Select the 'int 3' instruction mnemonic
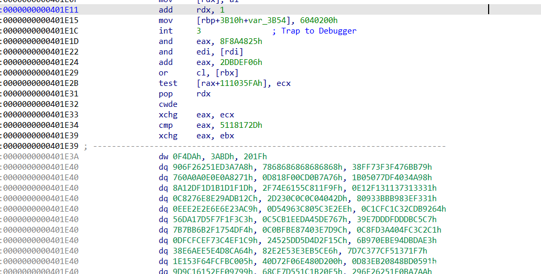The image size is (541, 274). tap(165, 31)
